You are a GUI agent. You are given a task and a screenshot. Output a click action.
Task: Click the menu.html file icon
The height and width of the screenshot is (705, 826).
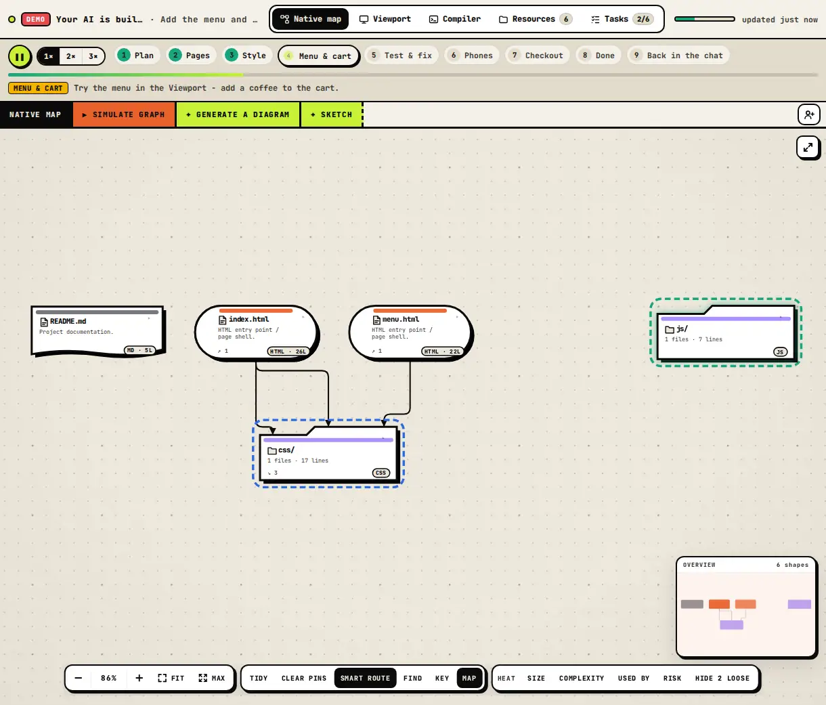pos(376,320)
